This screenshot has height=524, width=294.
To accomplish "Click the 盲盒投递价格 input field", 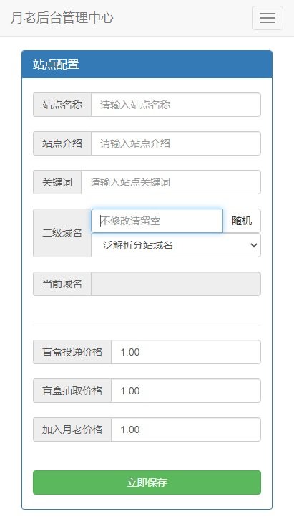I will (186, 352).
